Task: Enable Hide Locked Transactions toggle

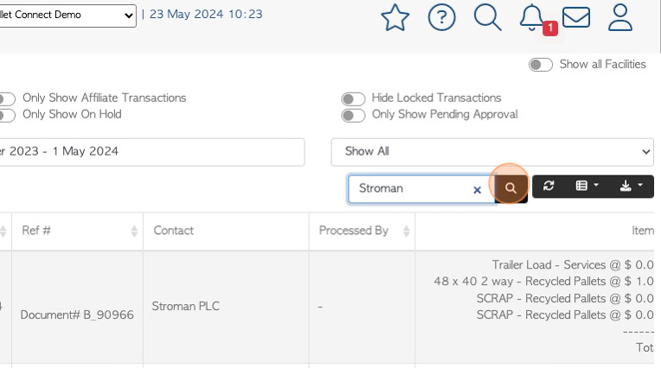Action: tap(353, 99)
